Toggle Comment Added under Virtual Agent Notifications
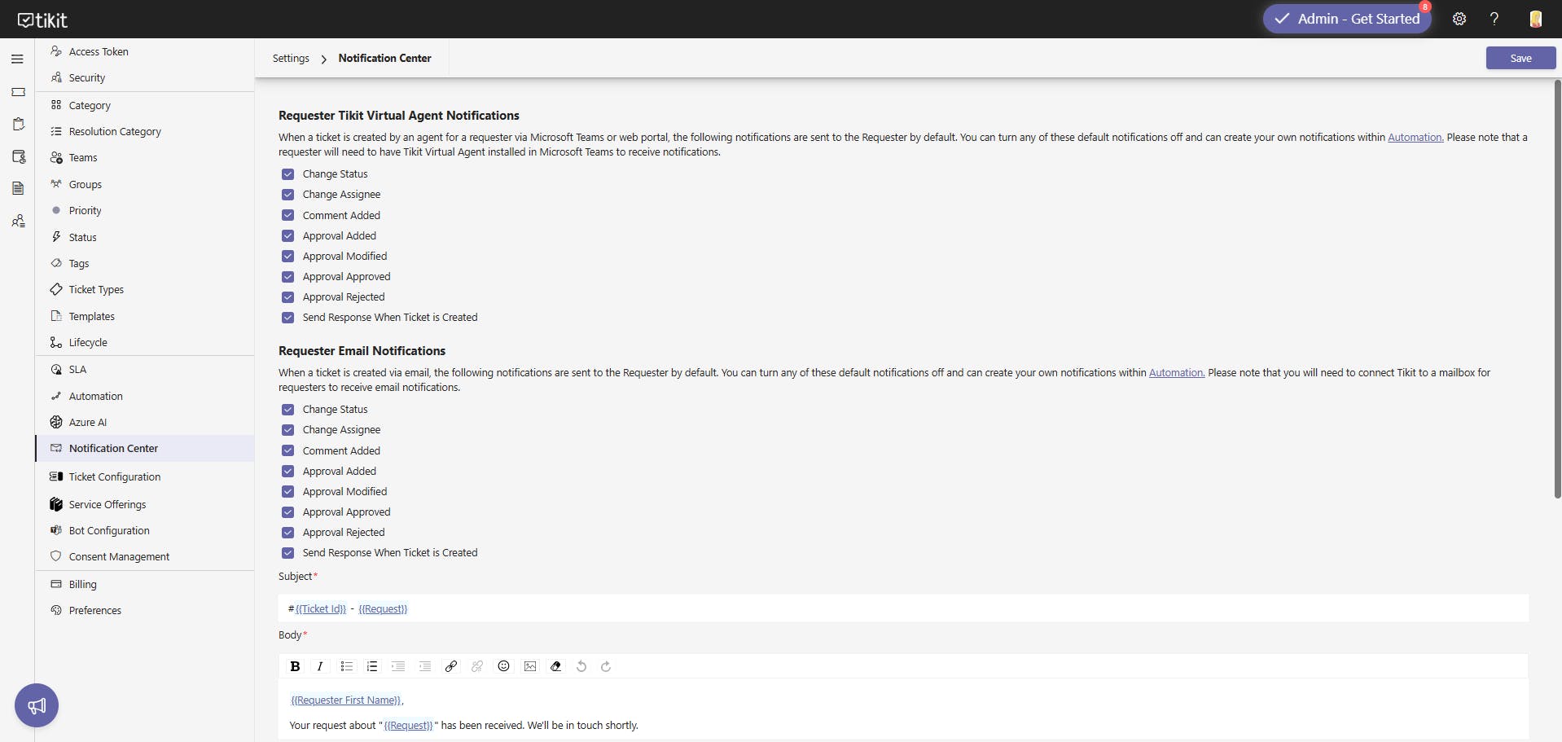Viewport: 1562px width, 742px height. point(287,216)
